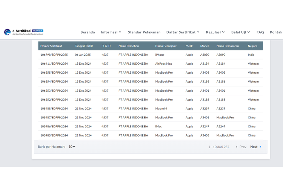Open the Beranda menu item
Image resolution: width=283 pixels, height=188 pixels.
point(88,32)
